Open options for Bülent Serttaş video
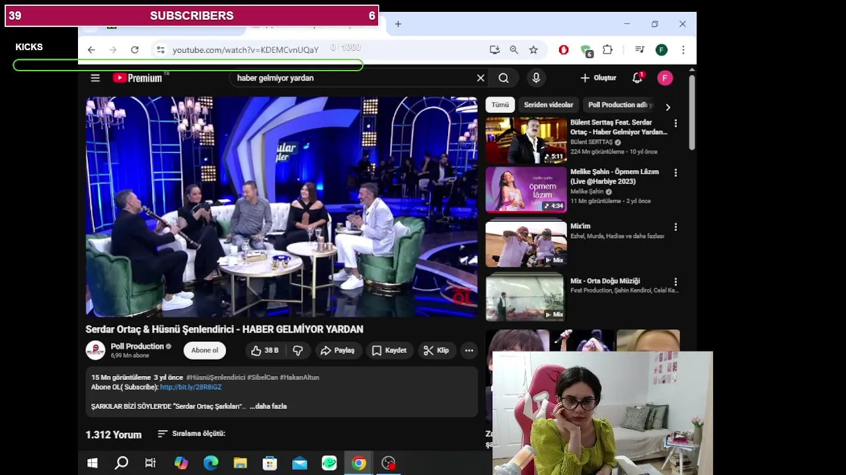The height and width of the screenshot is (475, 846). click(675, 123)
